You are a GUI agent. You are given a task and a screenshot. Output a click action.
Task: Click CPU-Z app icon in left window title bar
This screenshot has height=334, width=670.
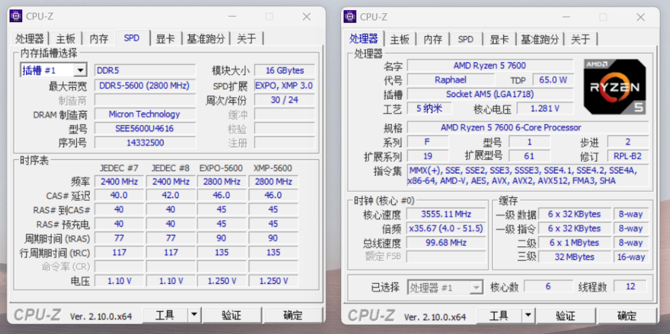(16, 16)
